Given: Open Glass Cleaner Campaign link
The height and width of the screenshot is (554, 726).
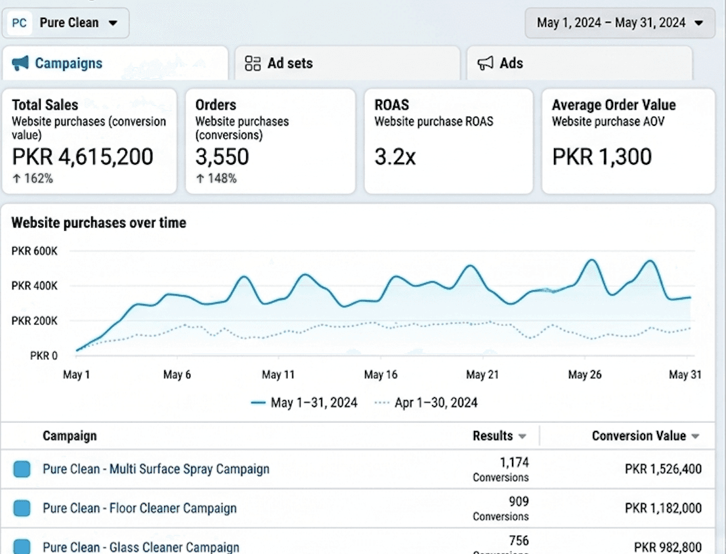Looking at the screenshot, I should click(x=140, y=547).
